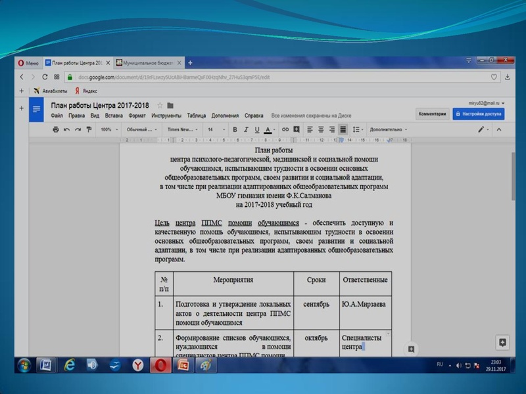This screenshot has height=394, width=526.
Task: Open the Формат menu
Action: (137, 115)
